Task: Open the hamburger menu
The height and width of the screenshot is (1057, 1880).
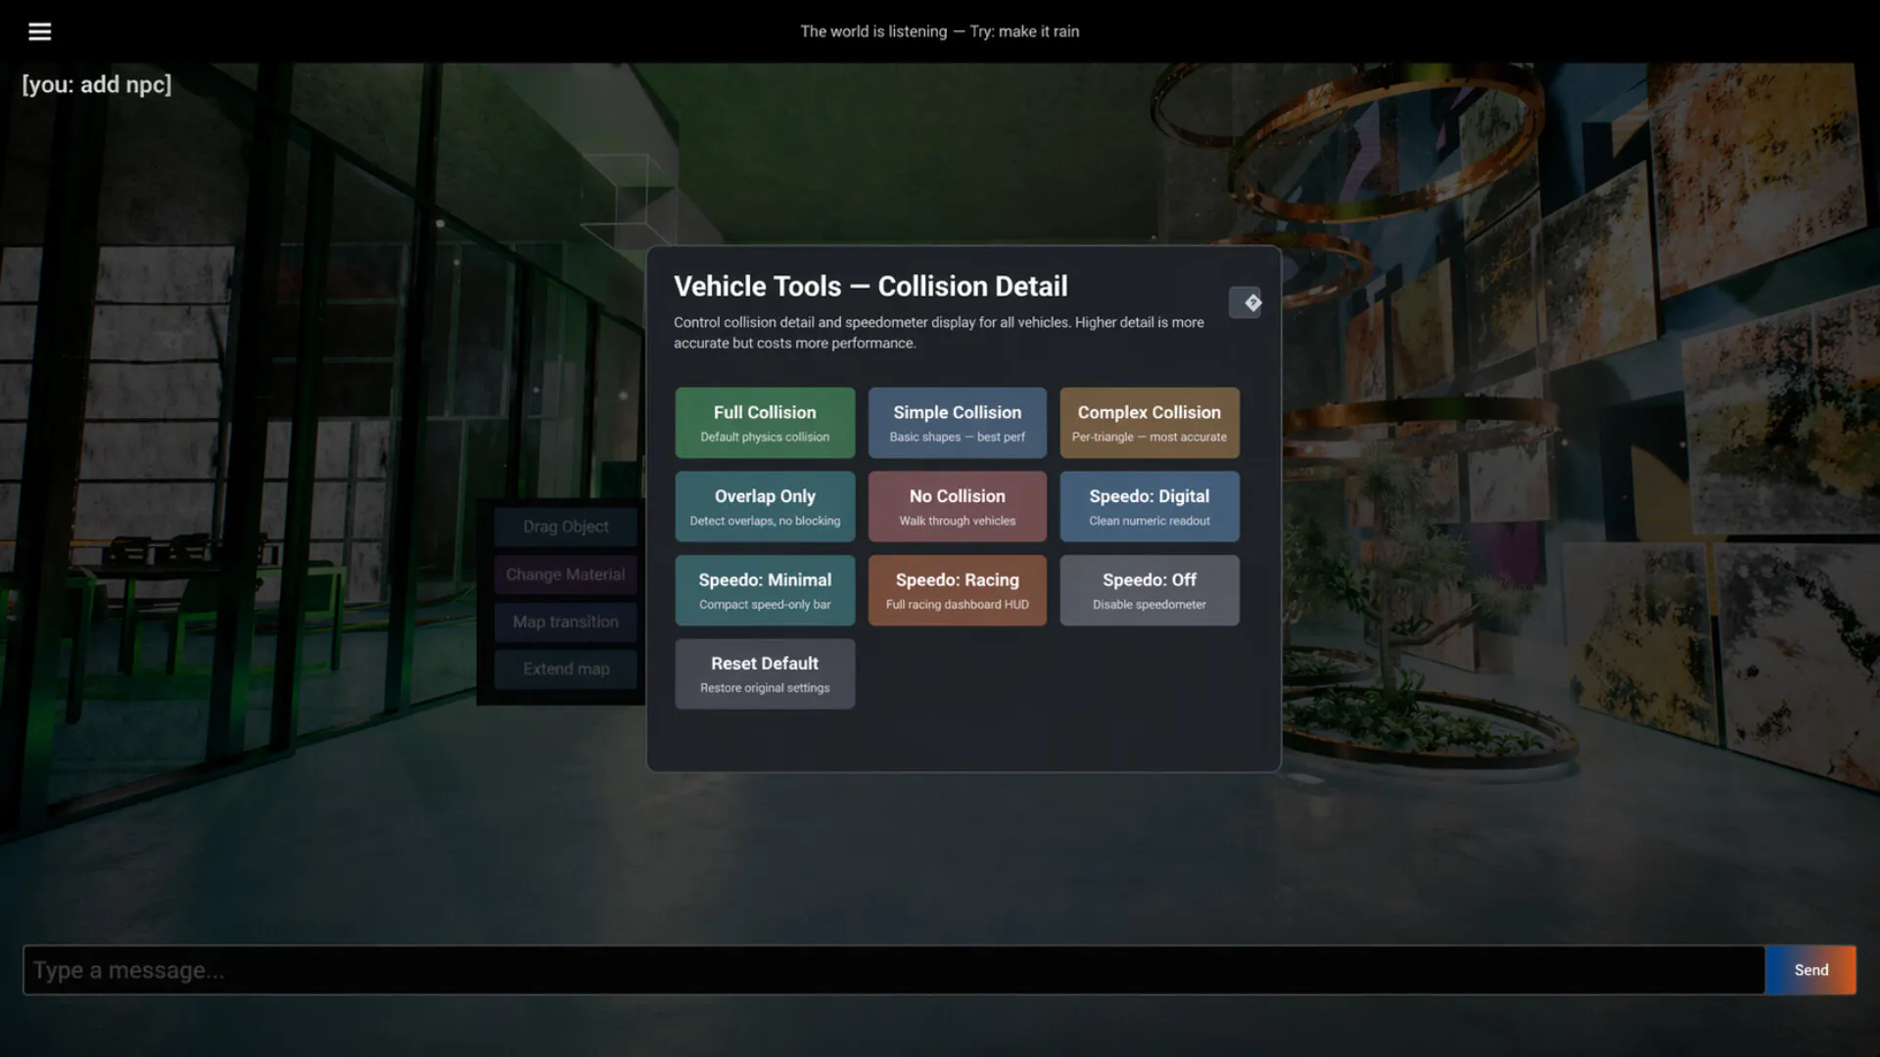Action: (39, 31)
